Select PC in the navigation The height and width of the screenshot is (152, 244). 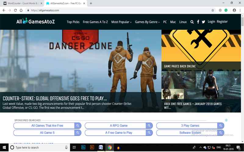(165, 22)
